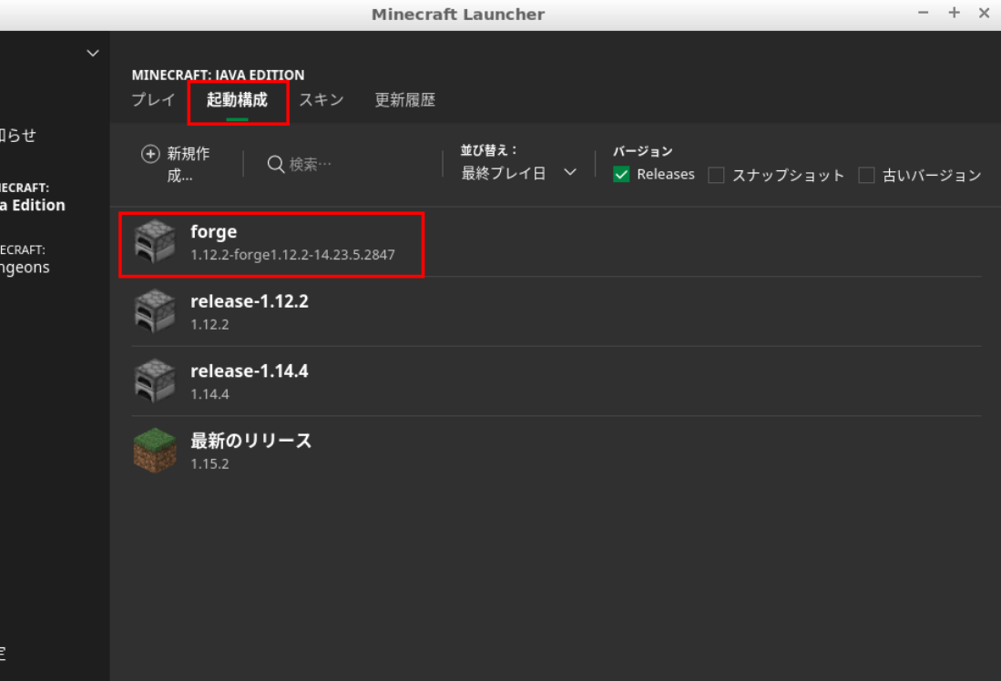Select the 起動構成 tab

[237, 99]
